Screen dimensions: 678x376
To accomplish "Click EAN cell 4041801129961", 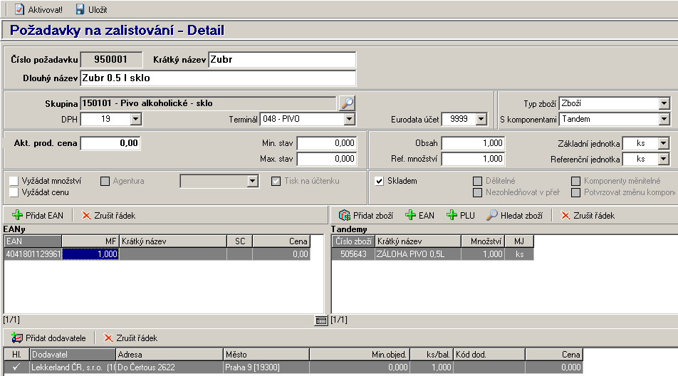I will [33, 254].
